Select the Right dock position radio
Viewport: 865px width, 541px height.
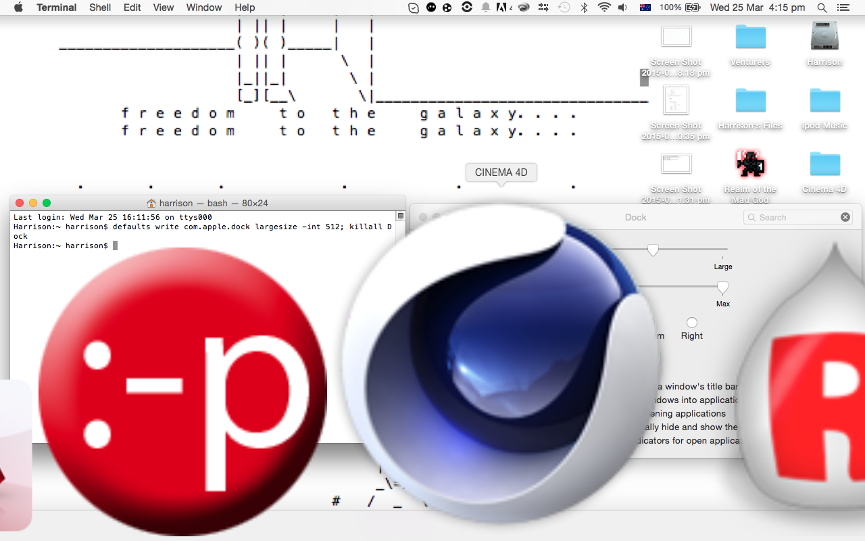692,323
